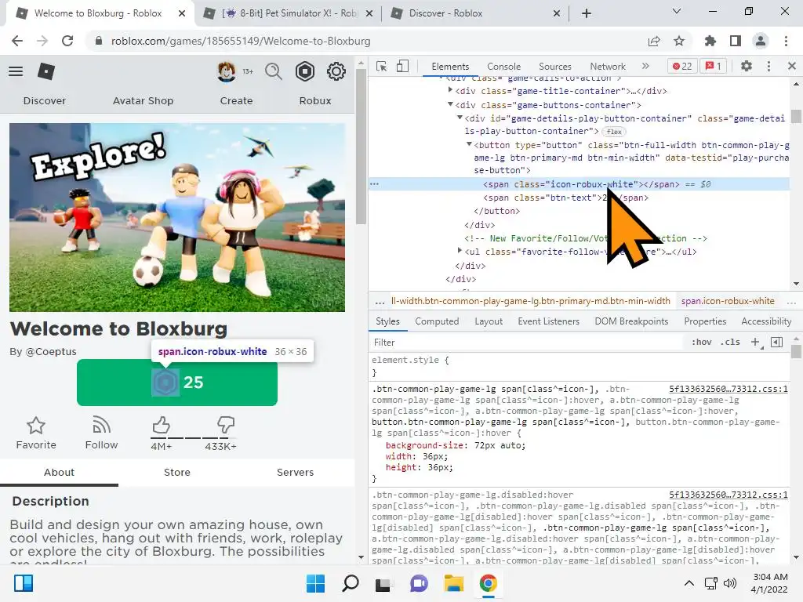Open the Roblox hamburger menu
803x602 pixels.
(16, 71)
